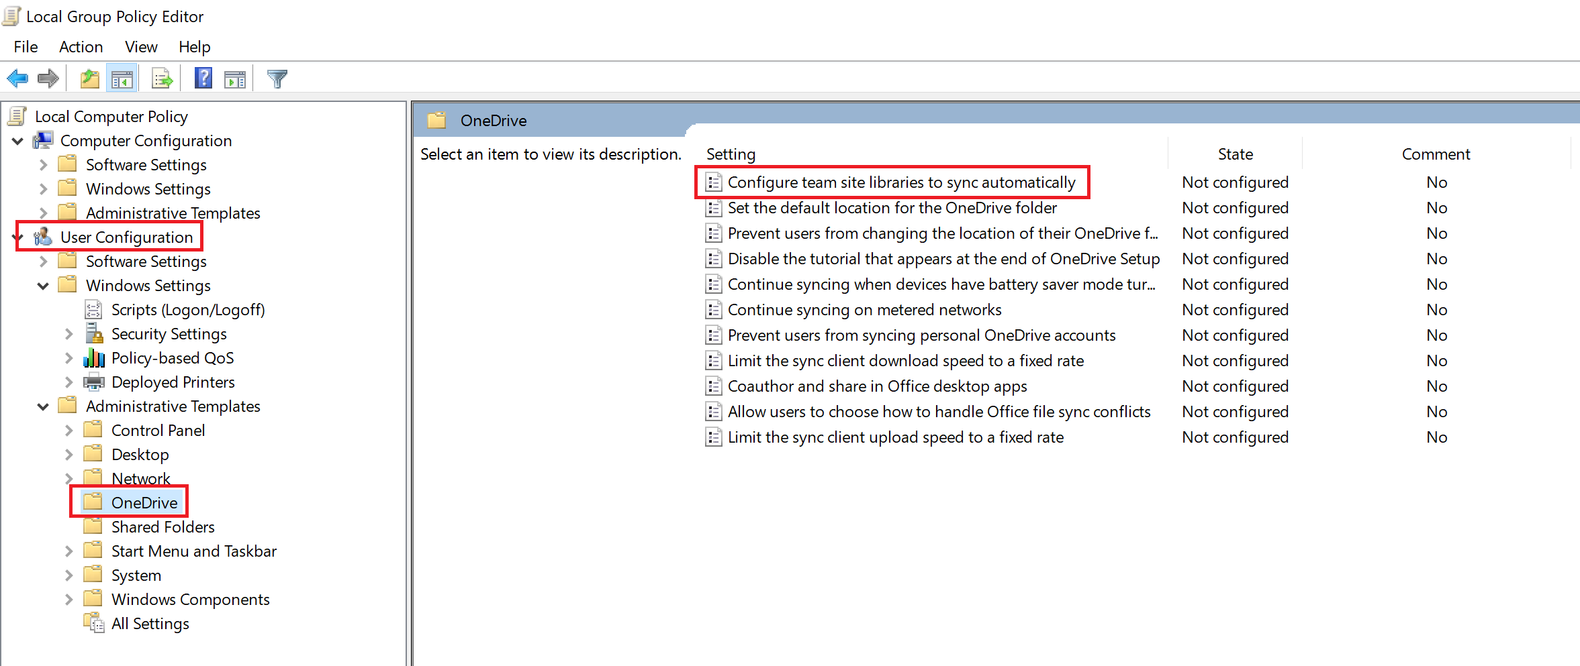
Task: Click the Scripts (Logon/Logoff) icon
Action: pyautogui.click(x=93, y=309)
